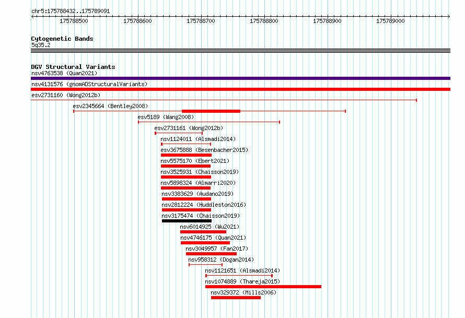Click the nsv3175474 (Chaisson2019) label
This screenshot has width=465, height=318.
point(201,216)
